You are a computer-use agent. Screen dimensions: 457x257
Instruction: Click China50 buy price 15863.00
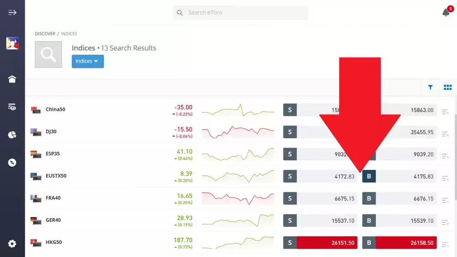pos(422,110)
